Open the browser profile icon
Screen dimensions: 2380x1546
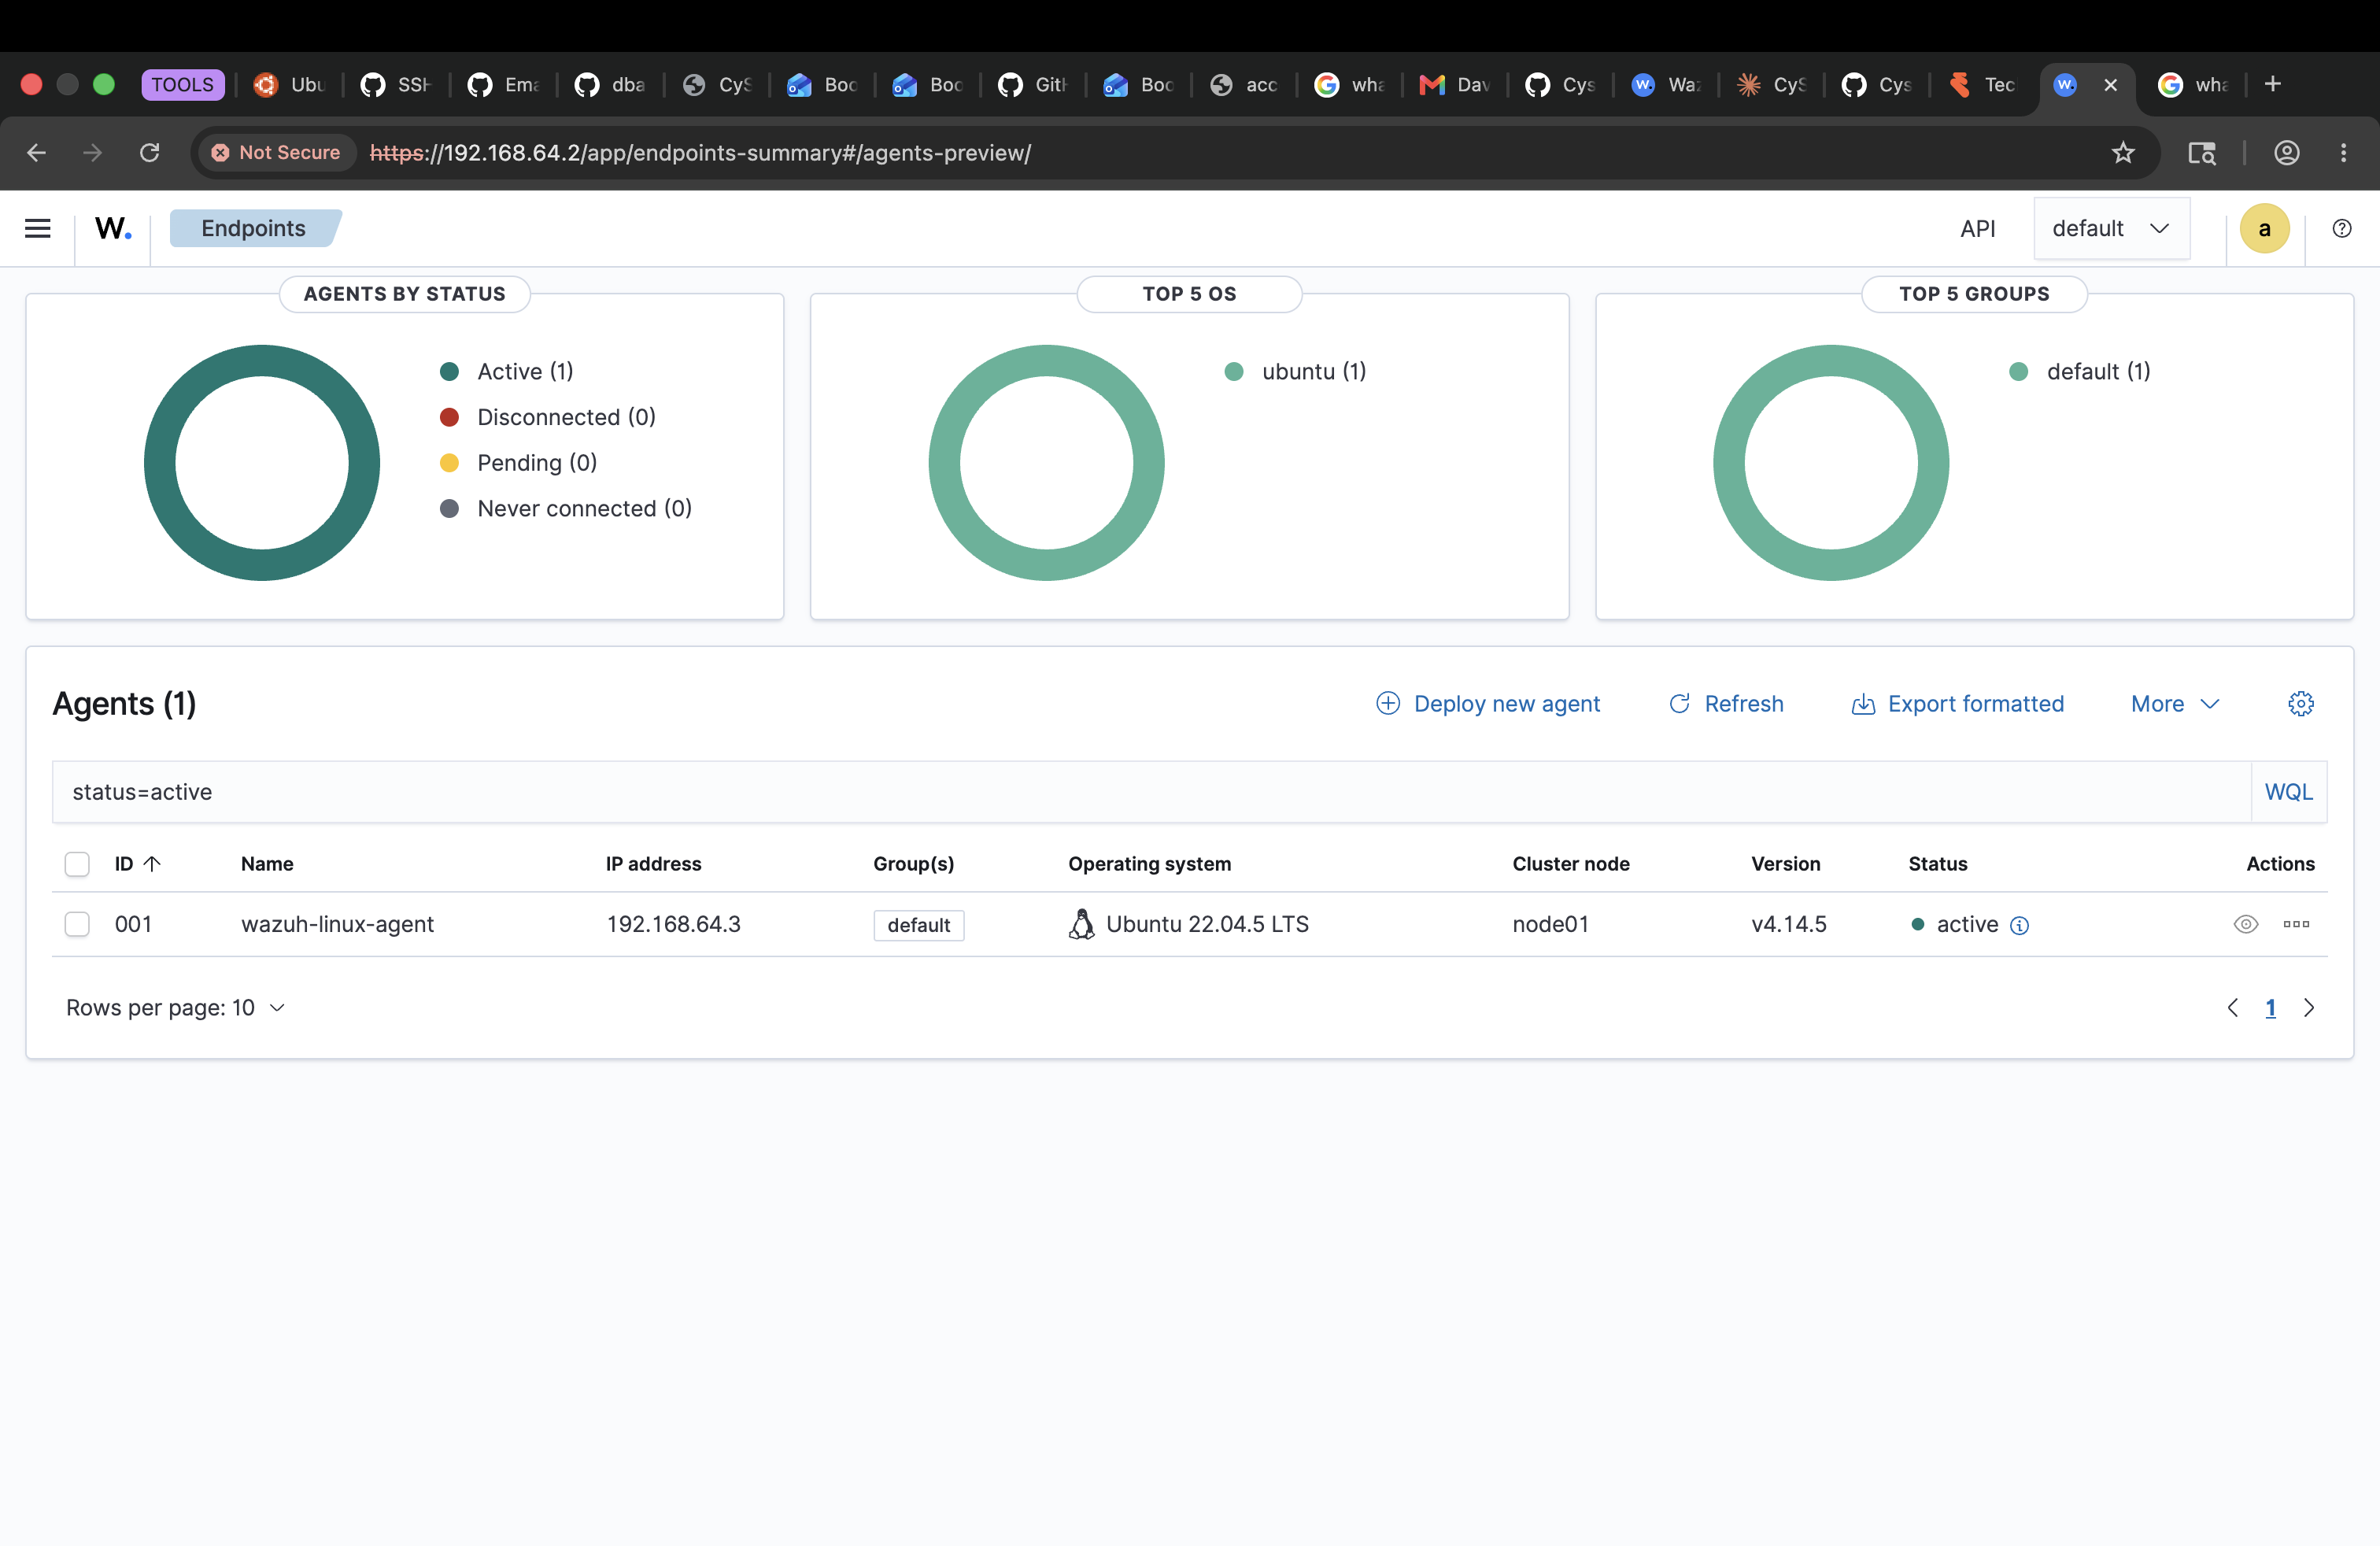(2286, 152)
